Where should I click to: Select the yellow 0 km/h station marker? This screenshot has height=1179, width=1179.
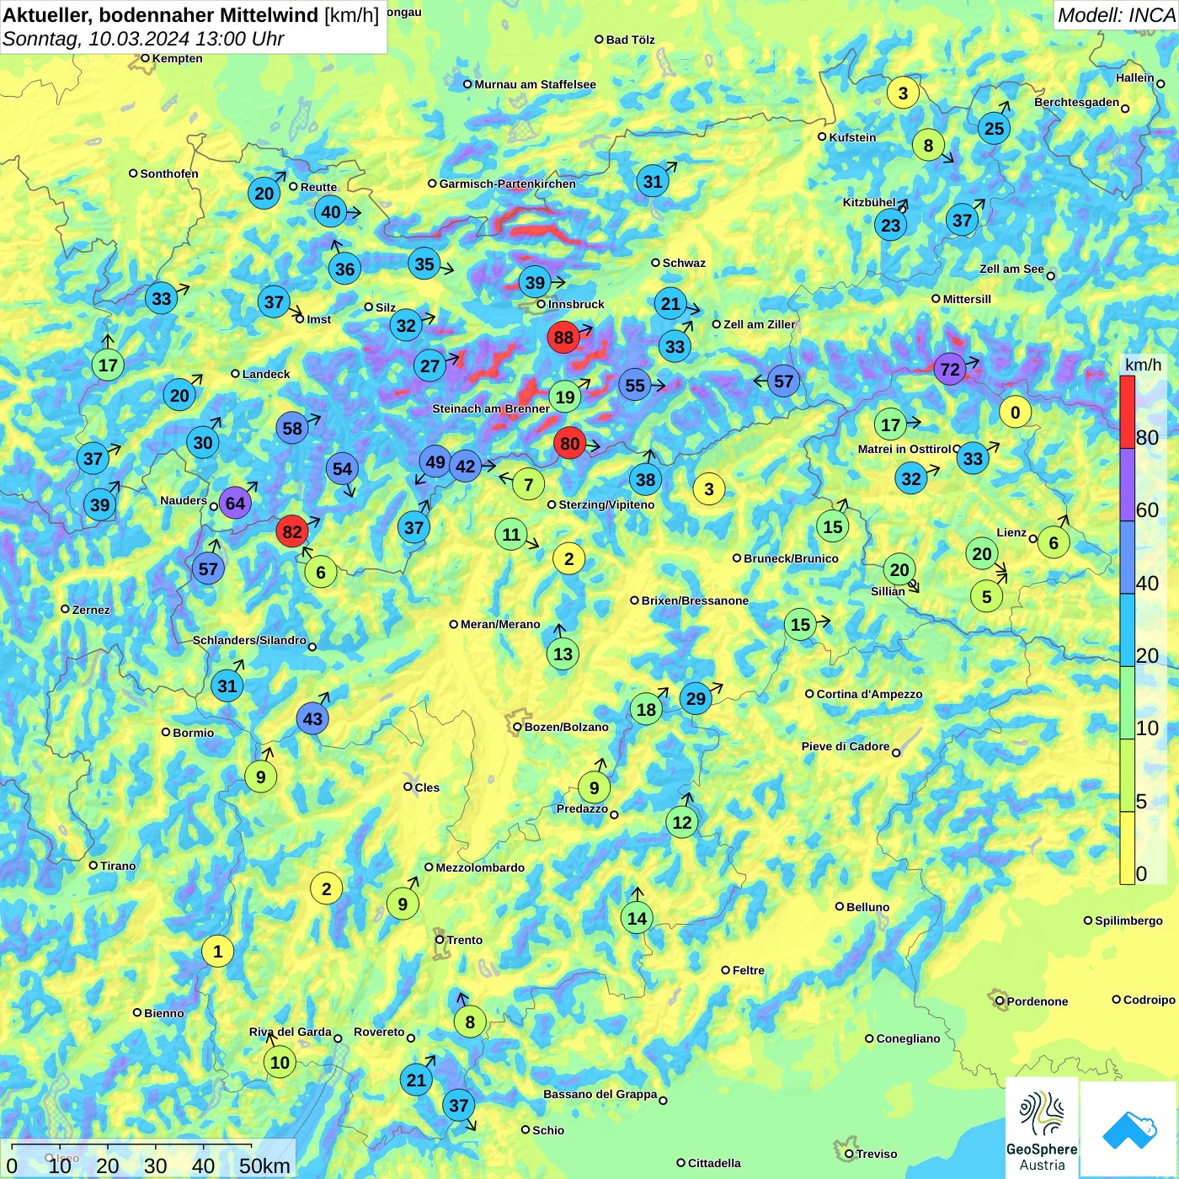(1015, 412)
